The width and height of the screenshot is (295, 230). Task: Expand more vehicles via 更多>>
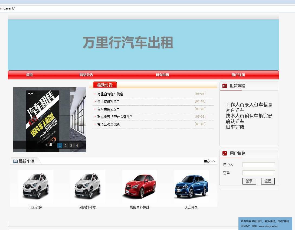click(209, 161)
